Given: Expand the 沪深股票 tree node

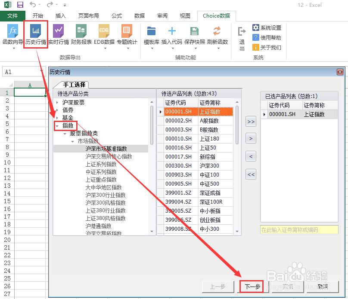Looking at the screenshot, I should click(57, 103).
